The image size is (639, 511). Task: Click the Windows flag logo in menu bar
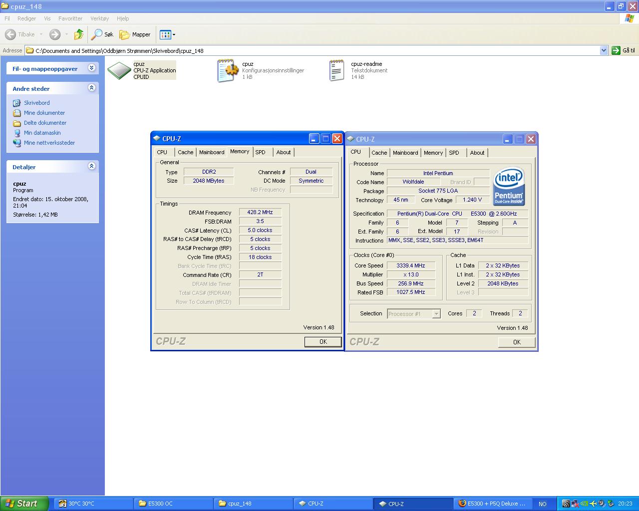pos(630,18)
